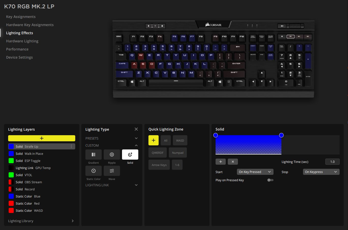Expand the PRESETS section
The width and height of the screenshot is (348, 230).
pos(112,138)
